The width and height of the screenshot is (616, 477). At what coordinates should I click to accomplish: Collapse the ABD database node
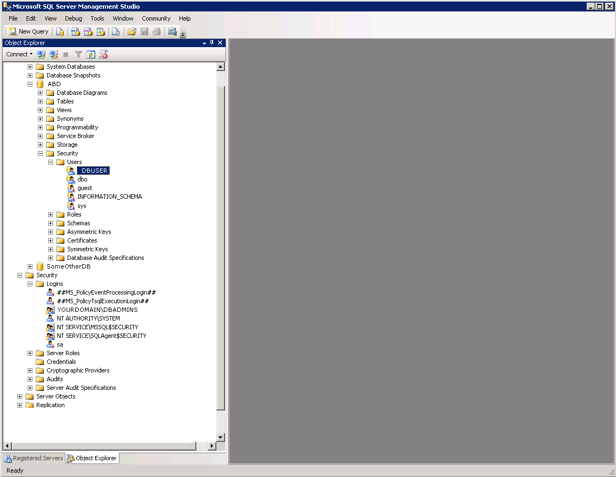[x=30, y=84]
